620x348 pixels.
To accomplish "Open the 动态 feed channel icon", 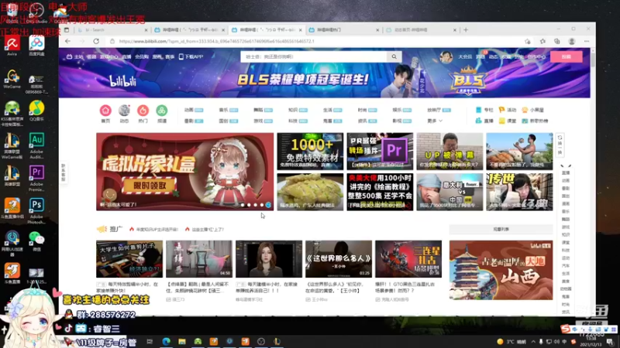I will [124, 111].
